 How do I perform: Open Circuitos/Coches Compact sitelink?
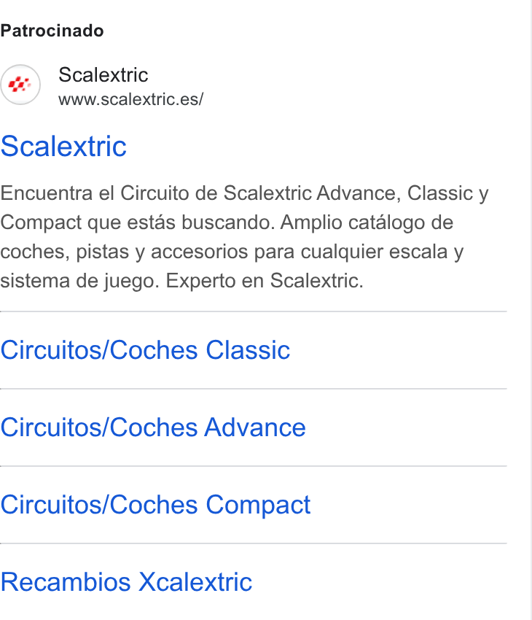click(155, 505)
